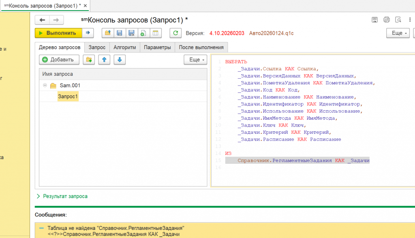The height and width of the screenshot is (238, 415).
Task: Click the forward navigation arrow
Action: pyautogui.click(x=56, y=20)
